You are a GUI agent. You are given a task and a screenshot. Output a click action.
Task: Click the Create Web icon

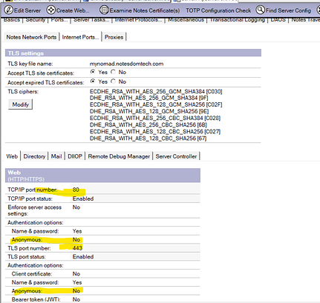(x=51, y=10)
